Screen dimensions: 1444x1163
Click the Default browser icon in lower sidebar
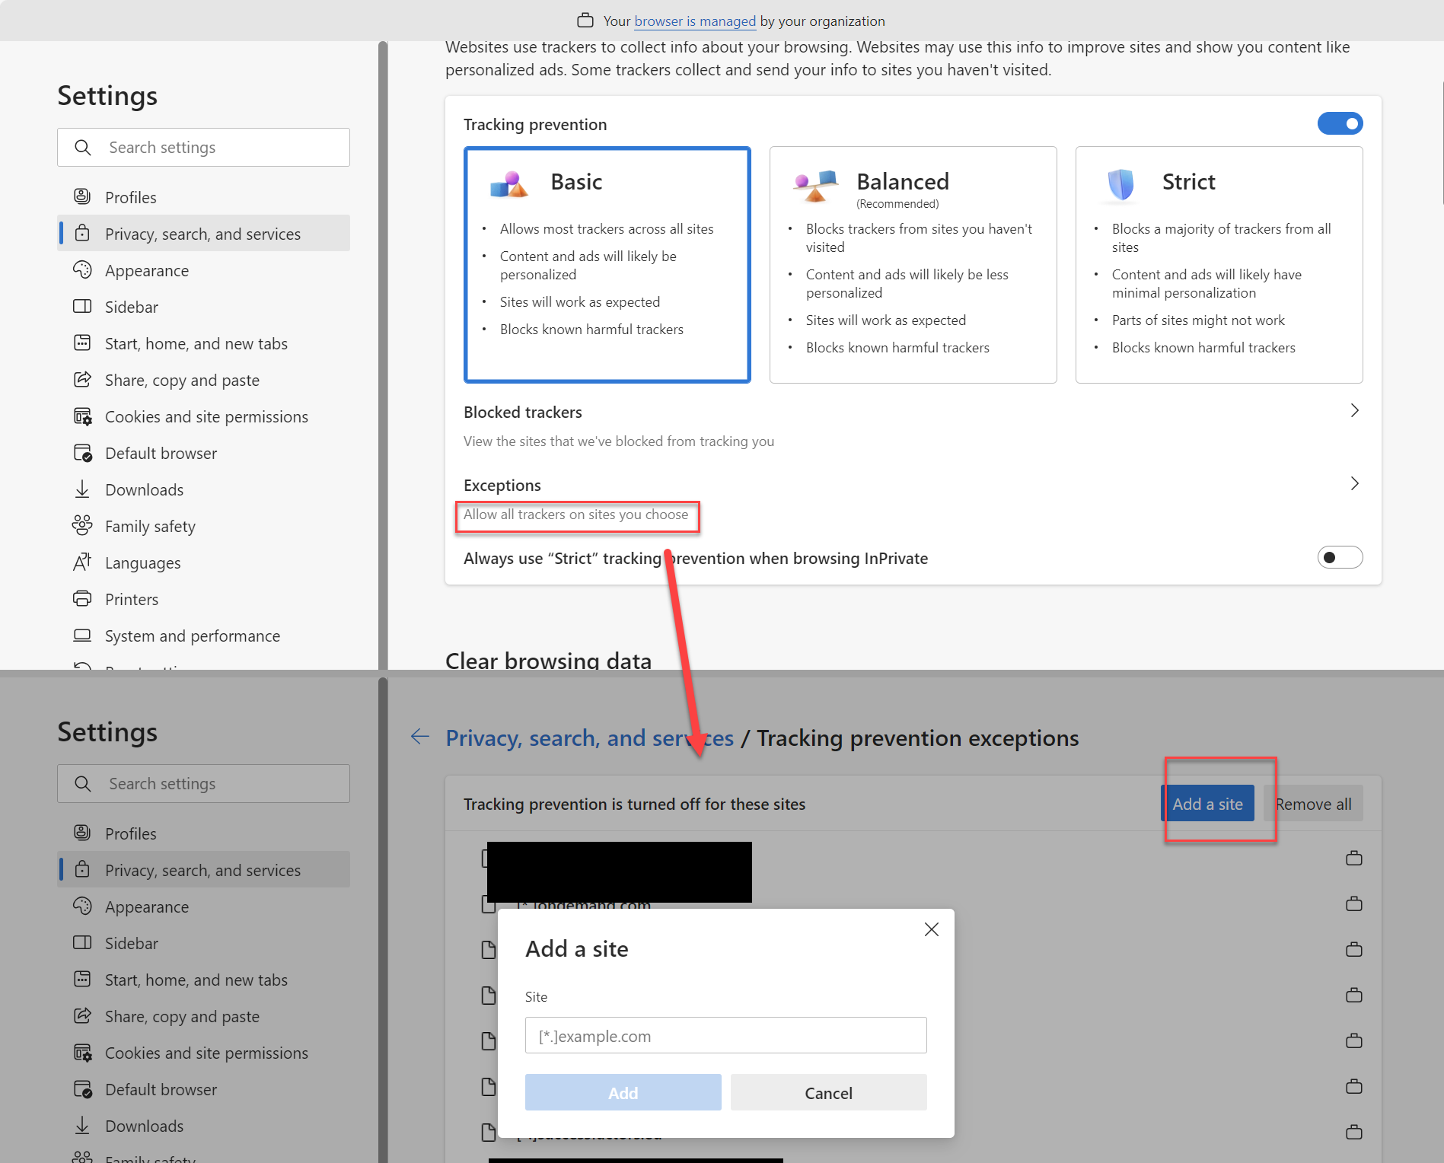(82, 1089)
